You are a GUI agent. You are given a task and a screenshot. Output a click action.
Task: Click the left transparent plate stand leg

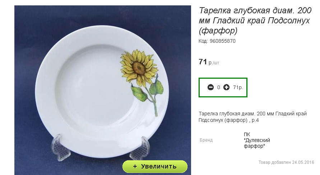[60, 147]
